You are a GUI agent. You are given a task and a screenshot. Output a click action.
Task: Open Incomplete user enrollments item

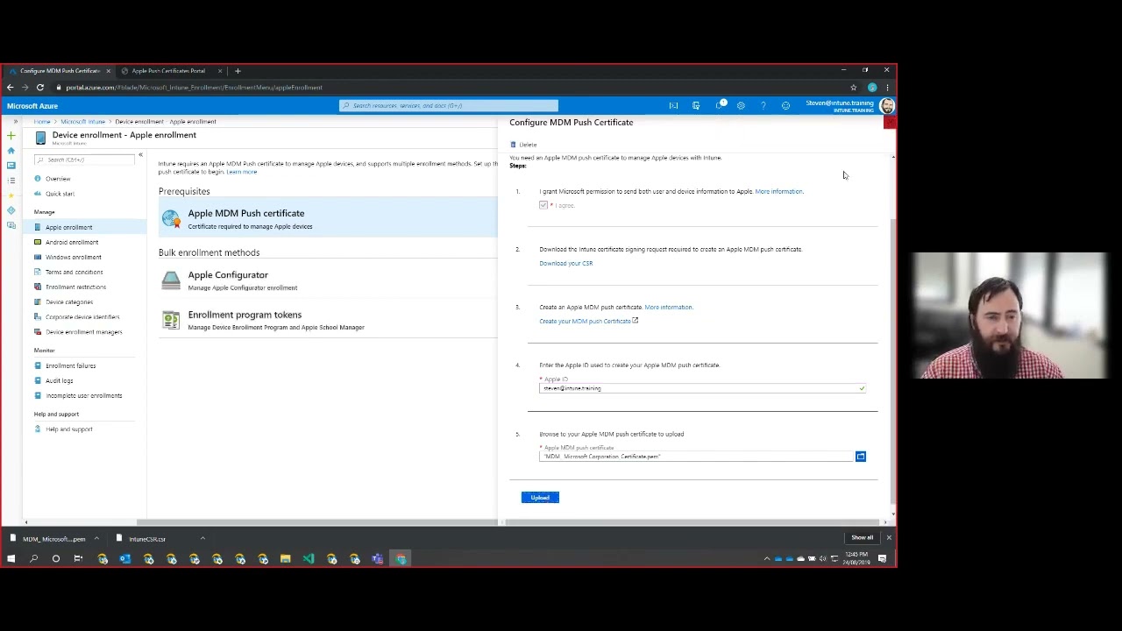tap(83, 395)
